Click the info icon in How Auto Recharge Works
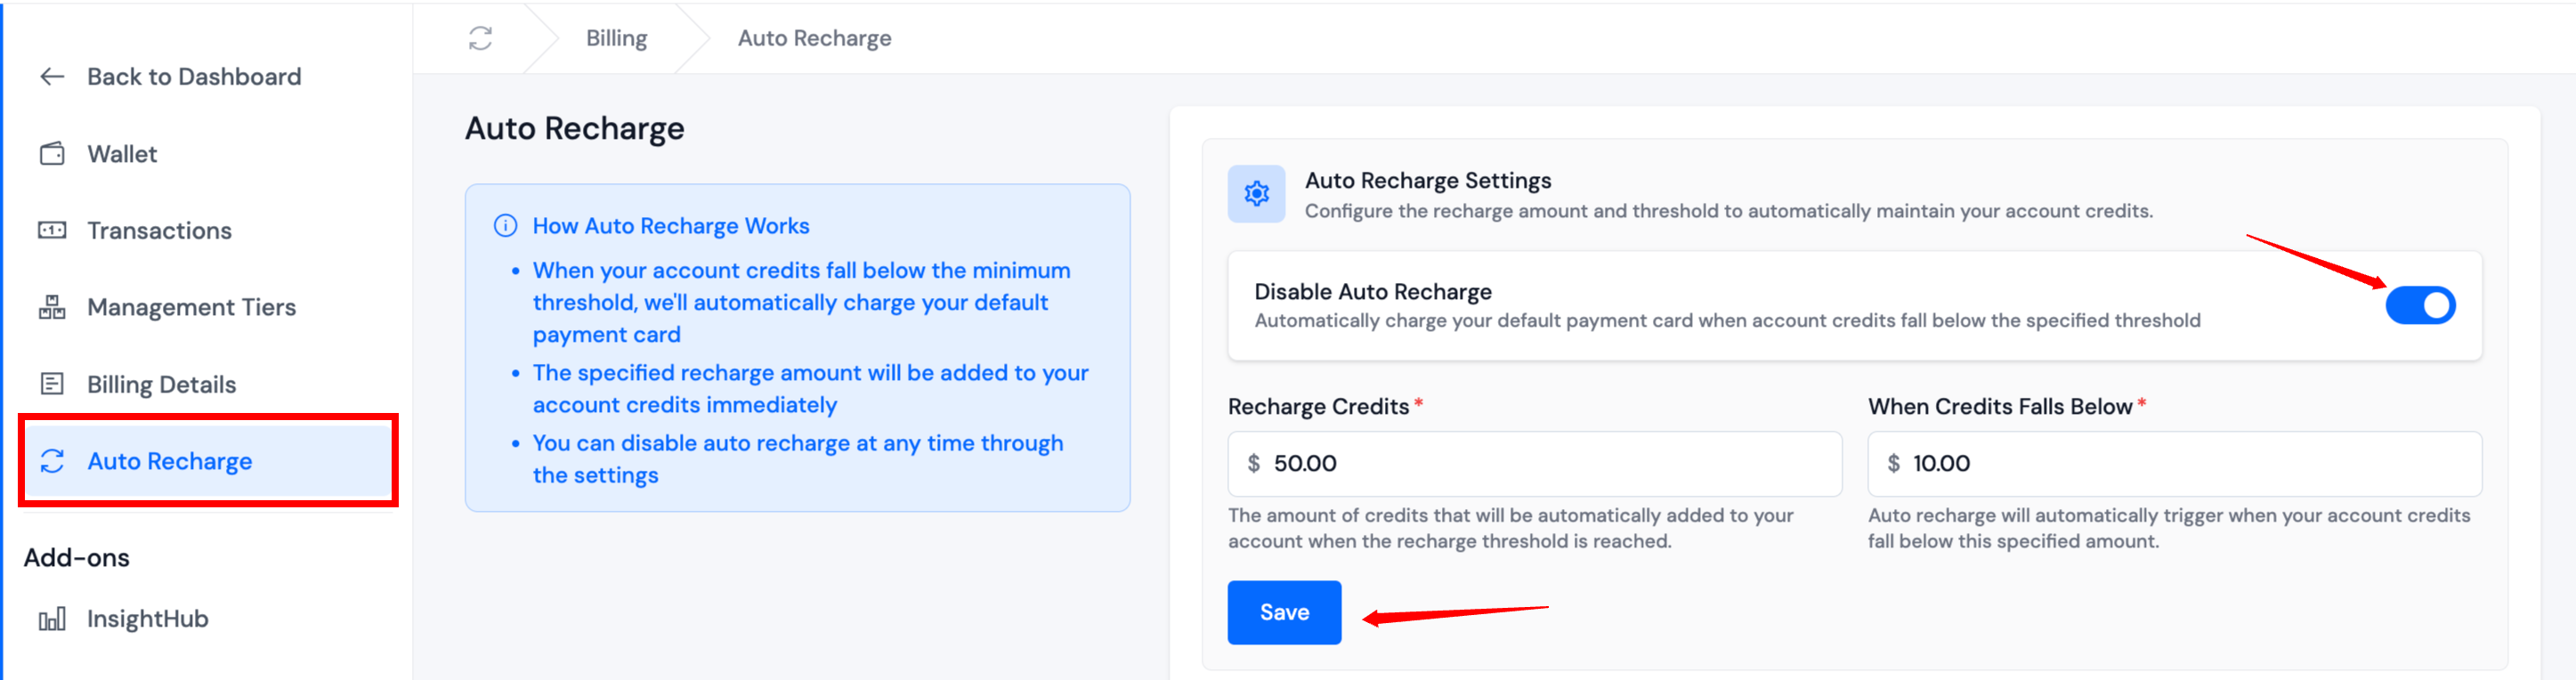The height and width of the screenshot is (680, 2576). tap(505, 226)
